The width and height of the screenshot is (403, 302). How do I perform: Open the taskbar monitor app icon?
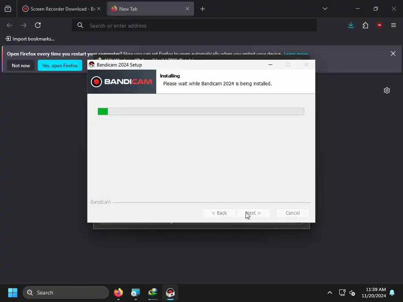[x=135, y=293]
